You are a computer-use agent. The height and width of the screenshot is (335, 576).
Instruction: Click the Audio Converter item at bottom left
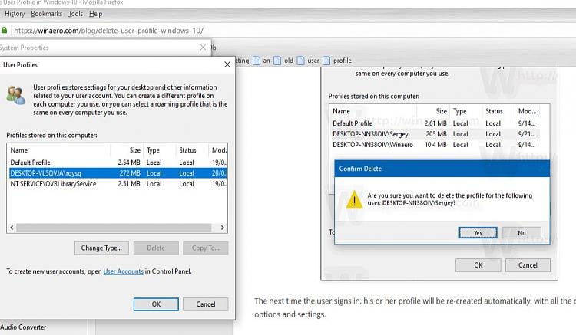(x=23, y=327)
